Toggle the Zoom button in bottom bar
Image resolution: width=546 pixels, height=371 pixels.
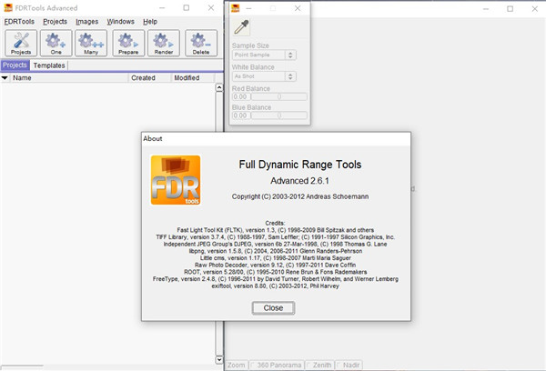(237, 365)
